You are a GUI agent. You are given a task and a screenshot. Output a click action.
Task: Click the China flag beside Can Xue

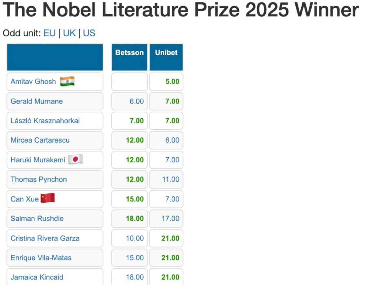48,198
